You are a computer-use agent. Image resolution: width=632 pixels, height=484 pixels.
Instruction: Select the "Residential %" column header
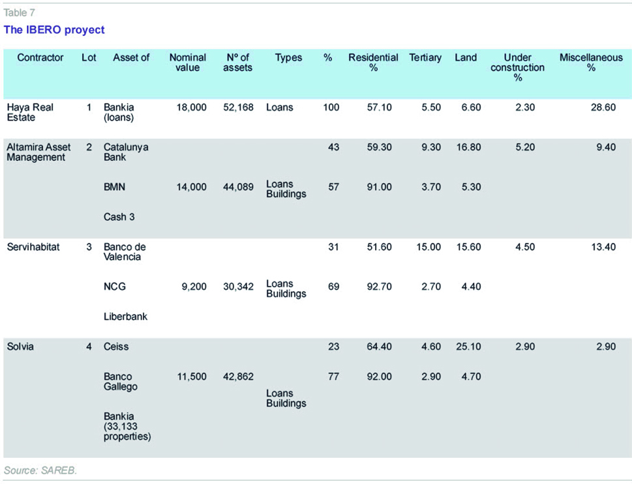tap(373, 63)
